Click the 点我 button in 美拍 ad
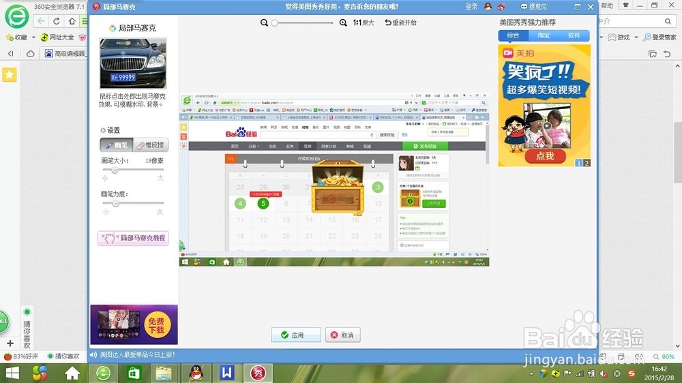Screen dimensions: 682x383 tap(545, 156)
